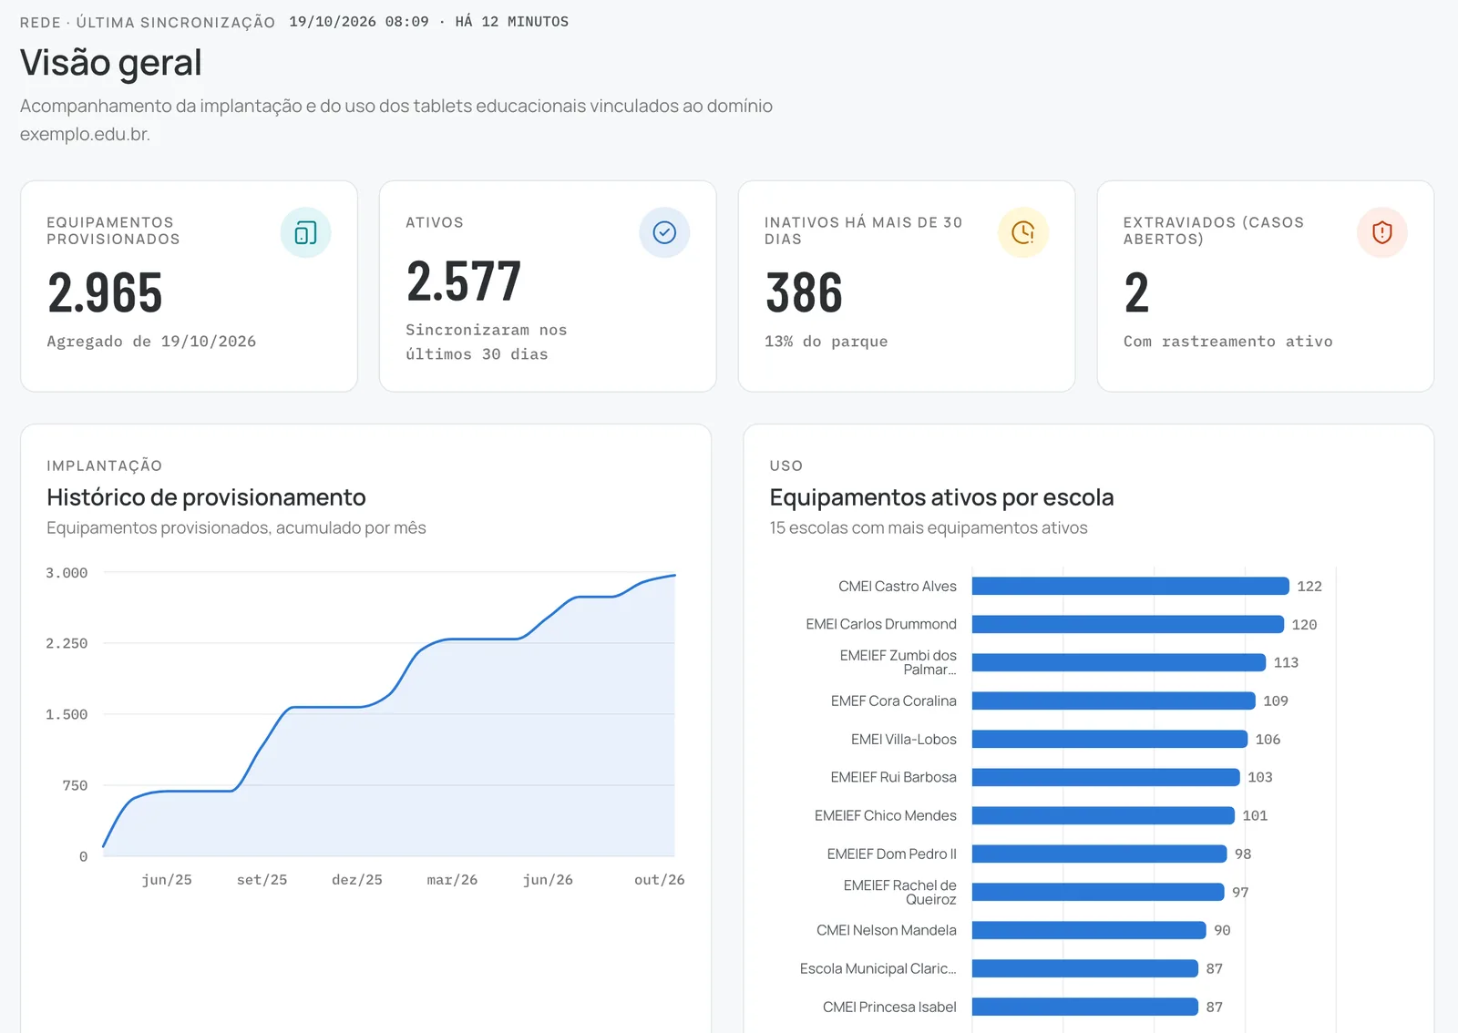Click the 'Histórico de provisionamento' chart title
1458x1033 pixels.
[x=206, y=497]
